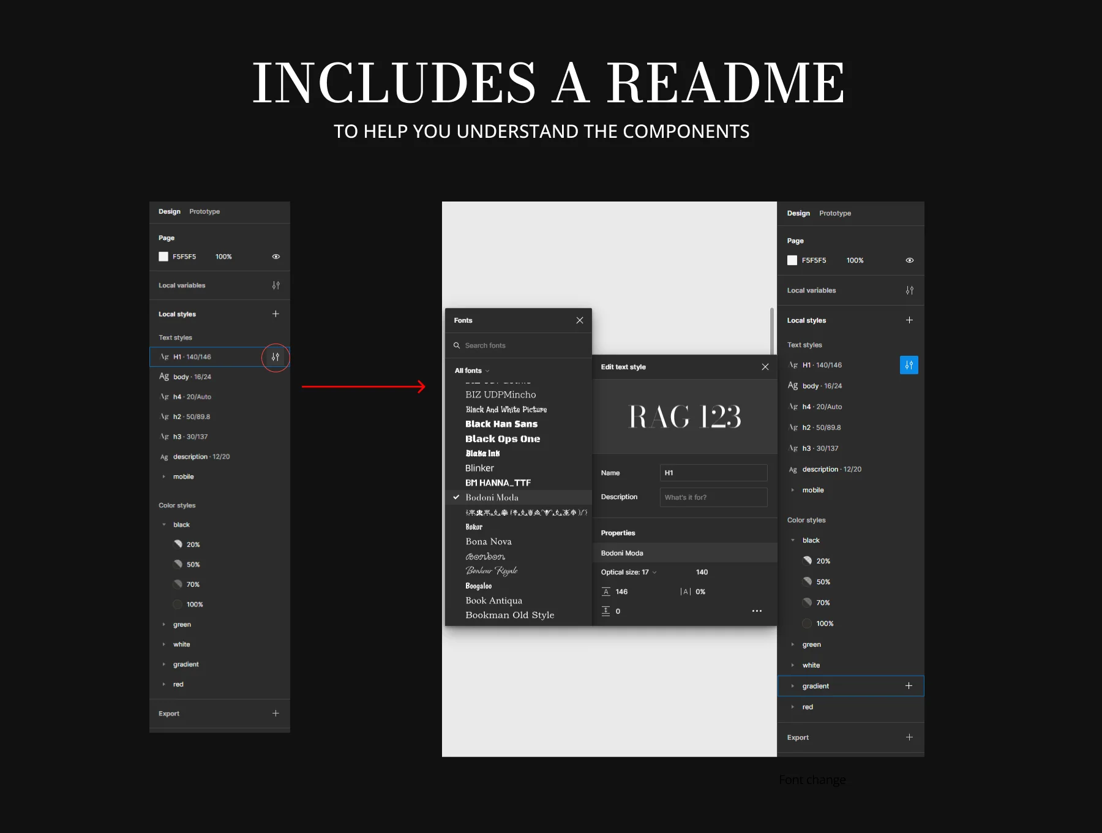Select description 12/20 style icon right panel
1102x833 pixels.
[793, 469]
